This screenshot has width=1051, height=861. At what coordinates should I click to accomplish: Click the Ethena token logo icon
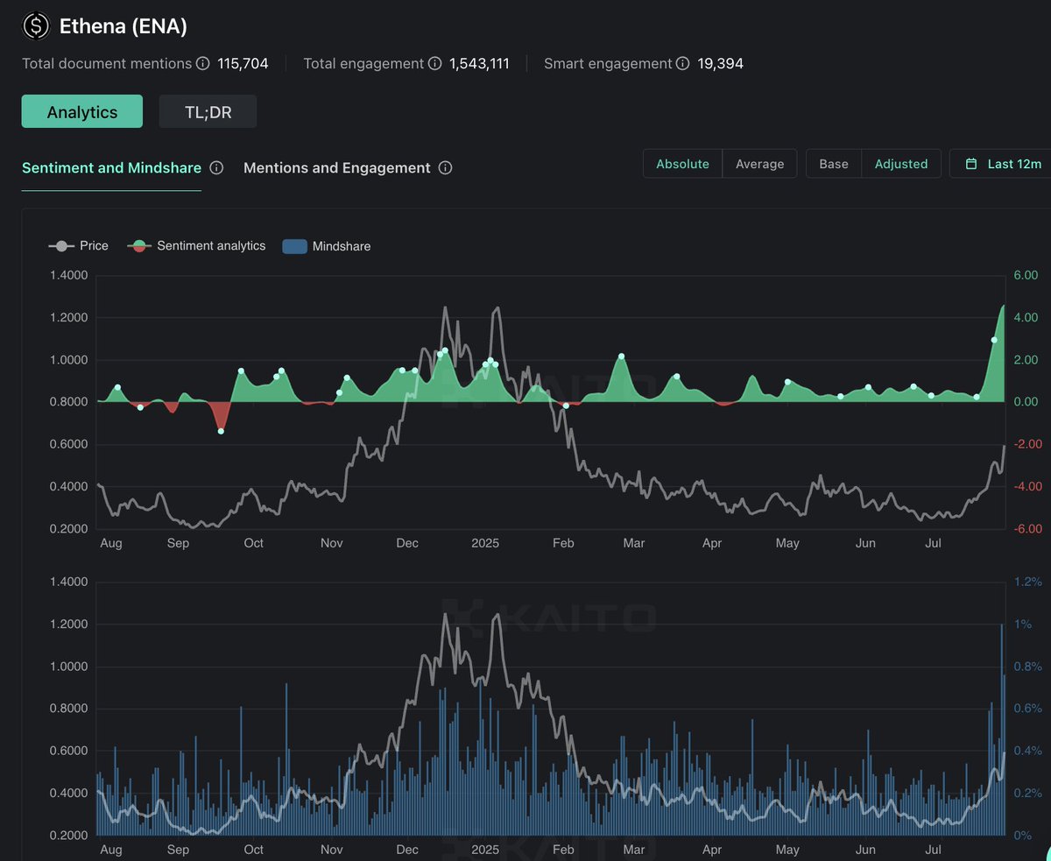(x=35, y=26)
